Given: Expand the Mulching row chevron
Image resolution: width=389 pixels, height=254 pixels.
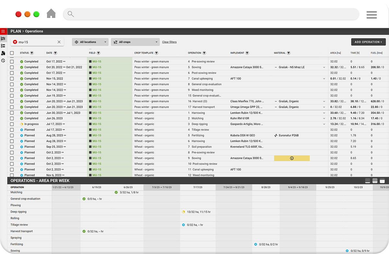Looking at the screenshot, I should (324, 119).
